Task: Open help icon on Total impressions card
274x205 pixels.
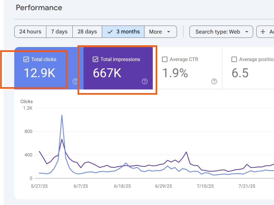Action: click(145, 81)
